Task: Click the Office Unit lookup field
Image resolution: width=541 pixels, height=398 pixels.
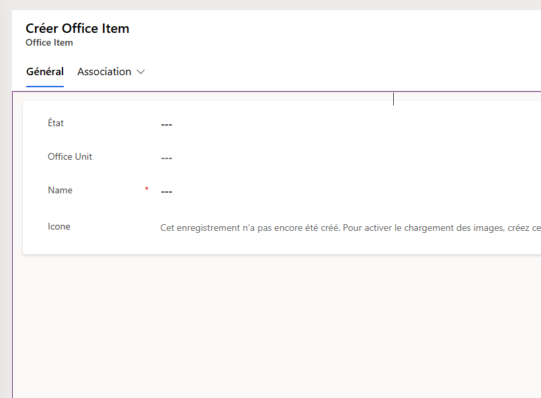Action: point(349,158)
